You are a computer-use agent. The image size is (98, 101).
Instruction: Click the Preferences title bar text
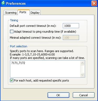[x=16, y=3]
